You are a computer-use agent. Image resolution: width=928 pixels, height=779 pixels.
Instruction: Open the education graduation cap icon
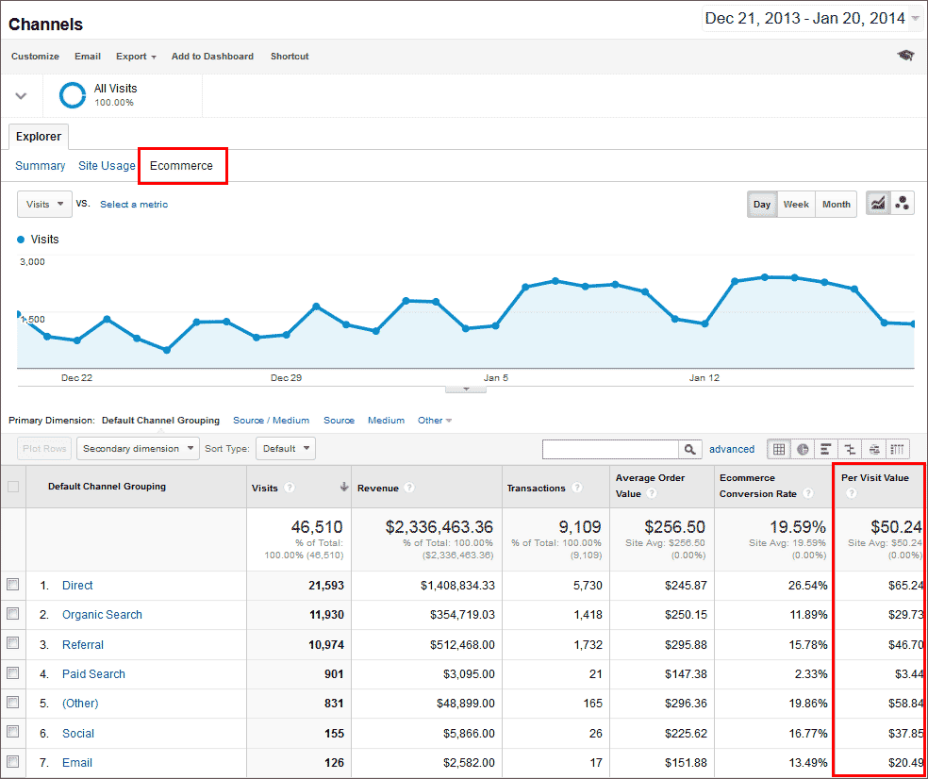[x=905, y=56]
